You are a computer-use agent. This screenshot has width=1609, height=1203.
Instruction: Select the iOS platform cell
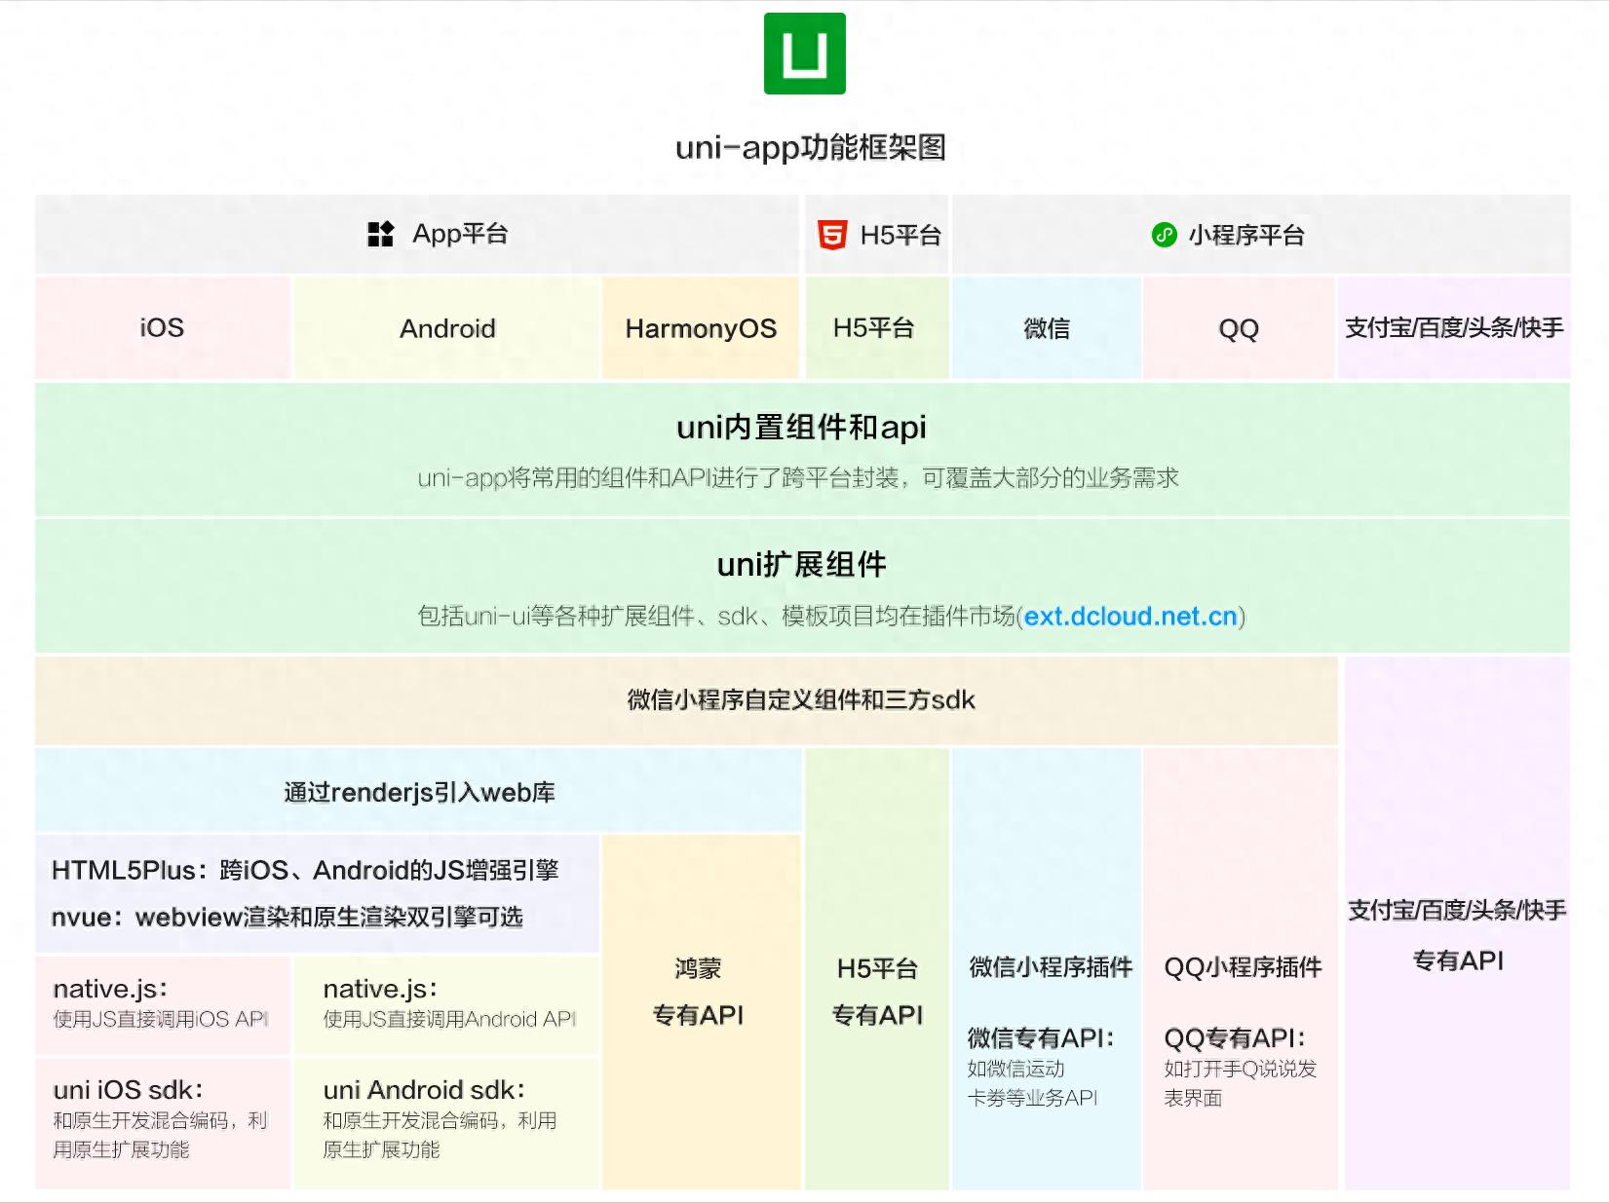tap(161, 328)
